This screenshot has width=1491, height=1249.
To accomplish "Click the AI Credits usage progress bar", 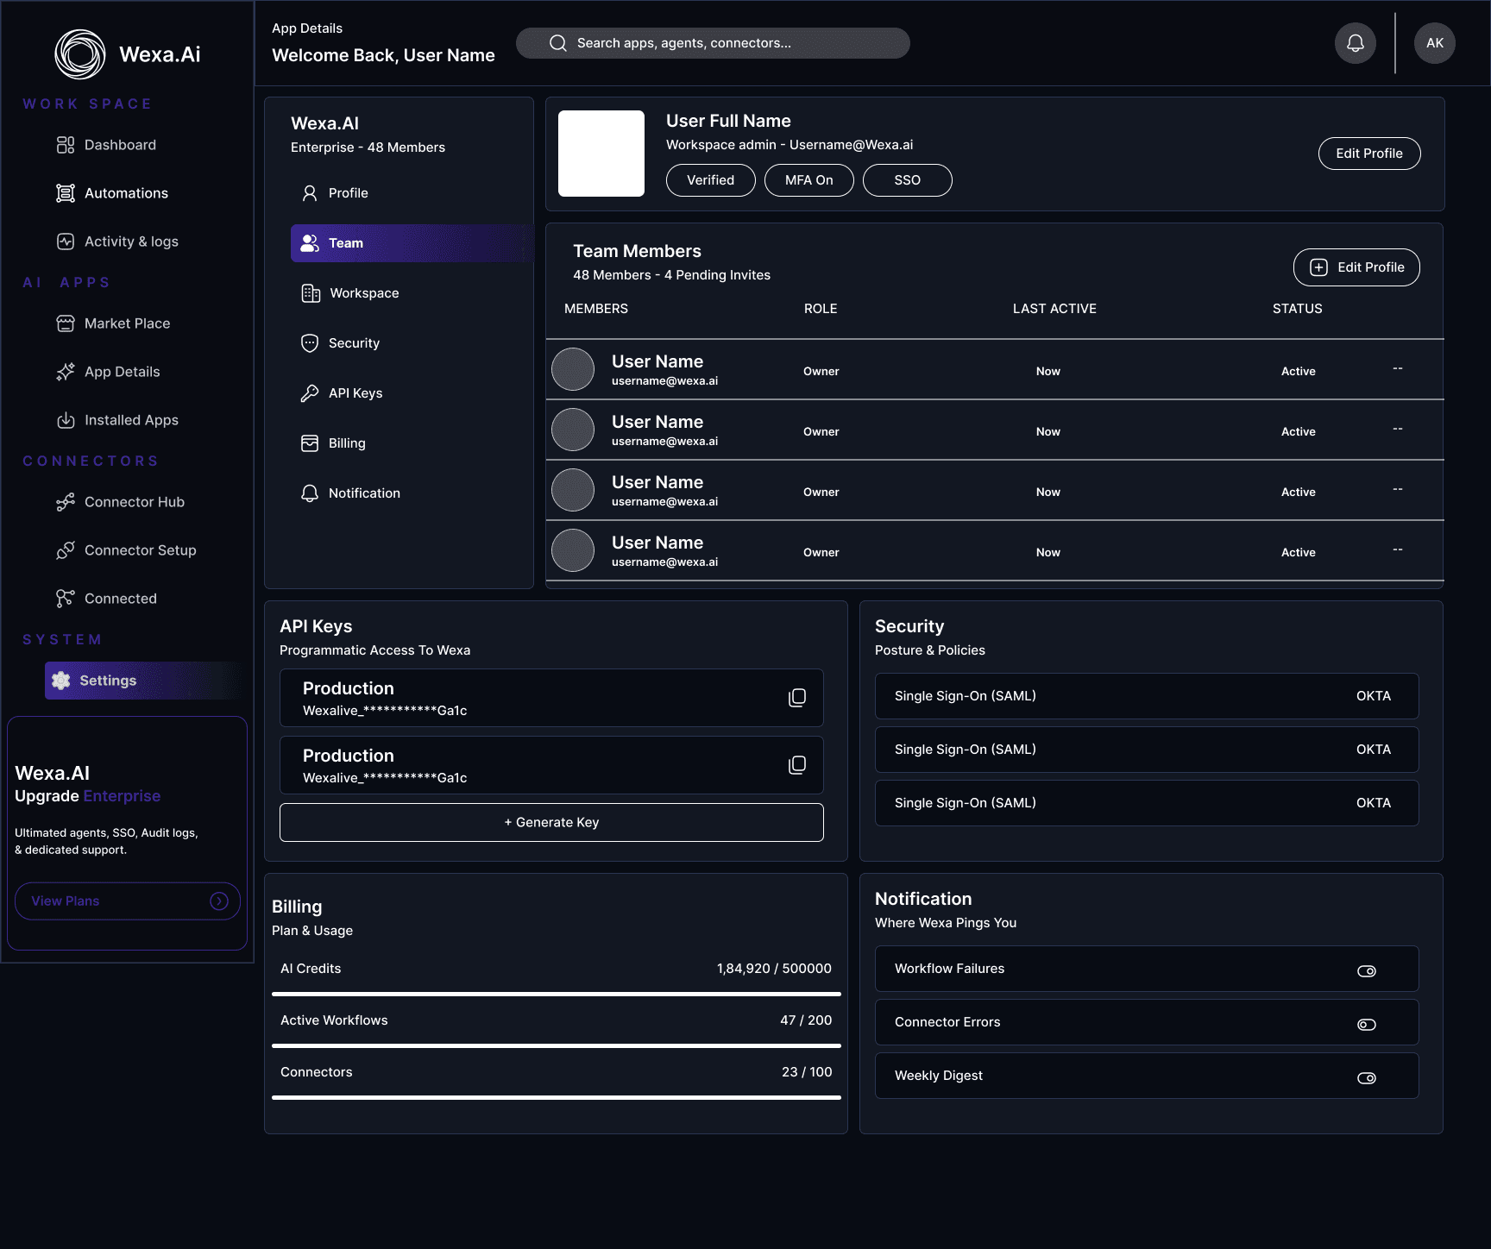I will [557, 994].
